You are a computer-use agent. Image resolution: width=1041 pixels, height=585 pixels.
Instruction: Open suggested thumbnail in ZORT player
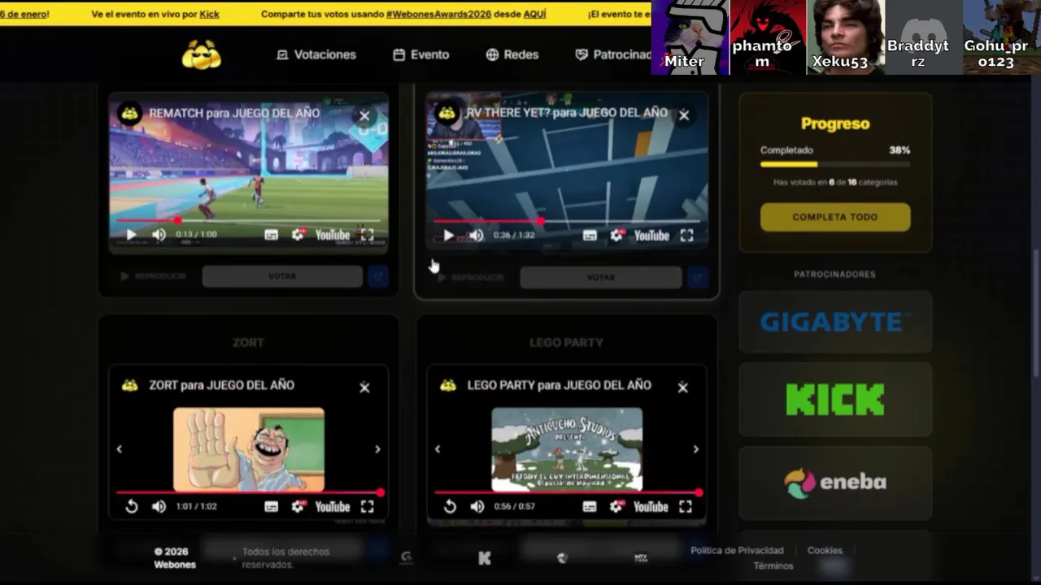click(x=249, y=448)
